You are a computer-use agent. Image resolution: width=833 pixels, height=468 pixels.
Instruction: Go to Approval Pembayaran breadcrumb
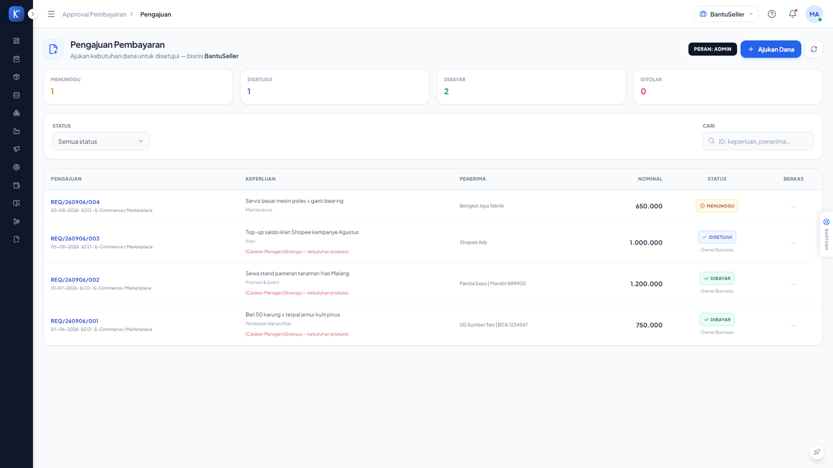pos(94,15)
